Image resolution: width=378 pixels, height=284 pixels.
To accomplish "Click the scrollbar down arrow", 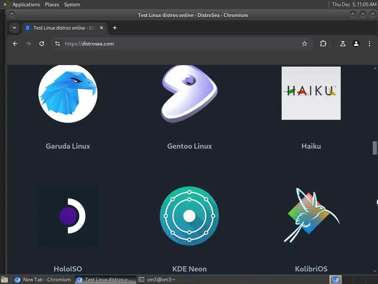I will (375, 271).
